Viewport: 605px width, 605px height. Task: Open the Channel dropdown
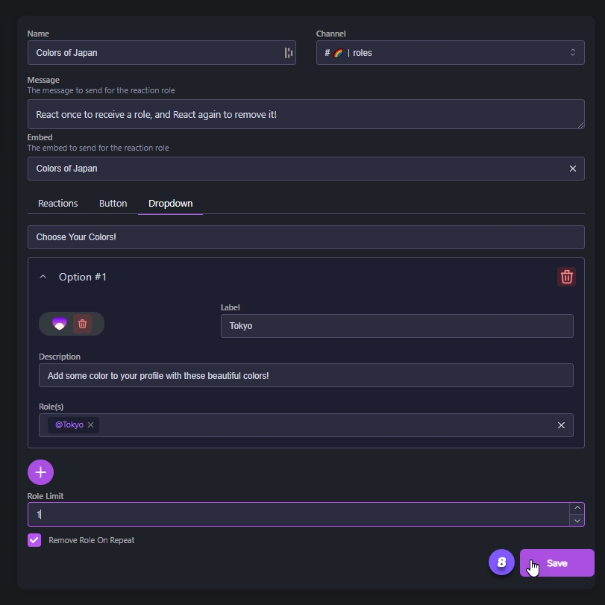pyautogui.click(x=450, y=52)
